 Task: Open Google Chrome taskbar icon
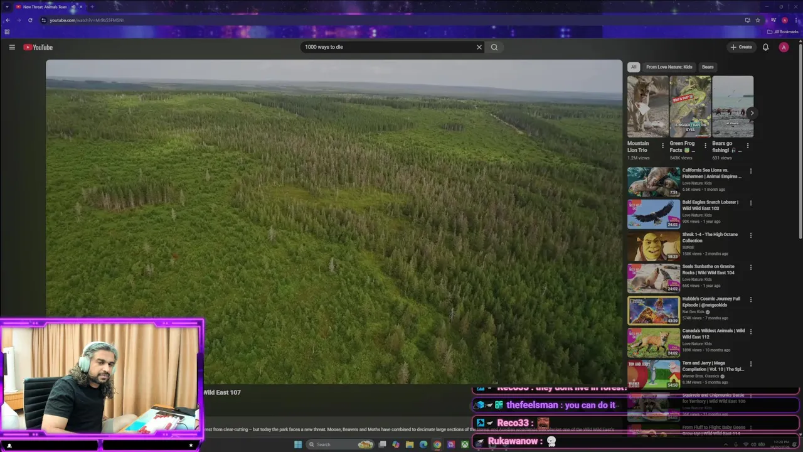pos(437,444)
